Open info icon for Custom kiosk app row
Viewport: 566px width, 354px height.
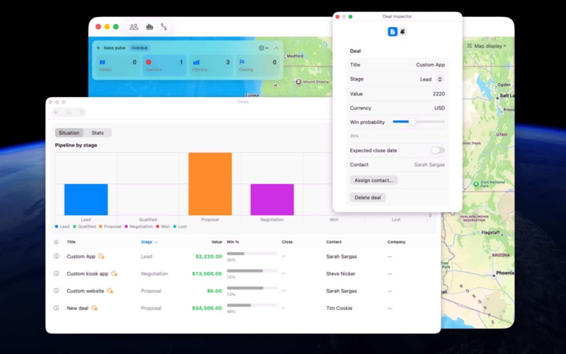pyautogui.click(x=57, y=273)
